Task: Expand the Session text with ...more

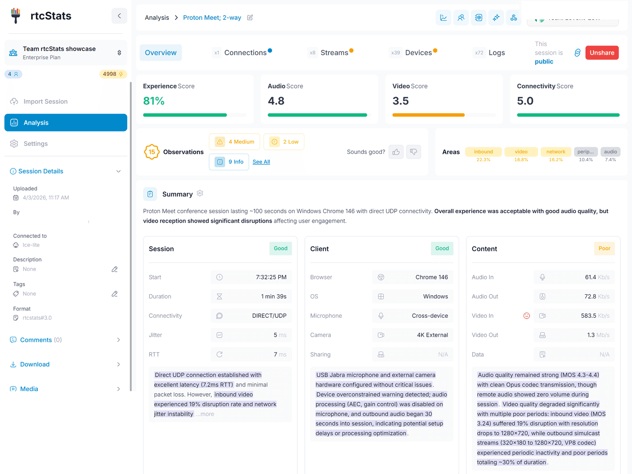Action: point(205,414)
